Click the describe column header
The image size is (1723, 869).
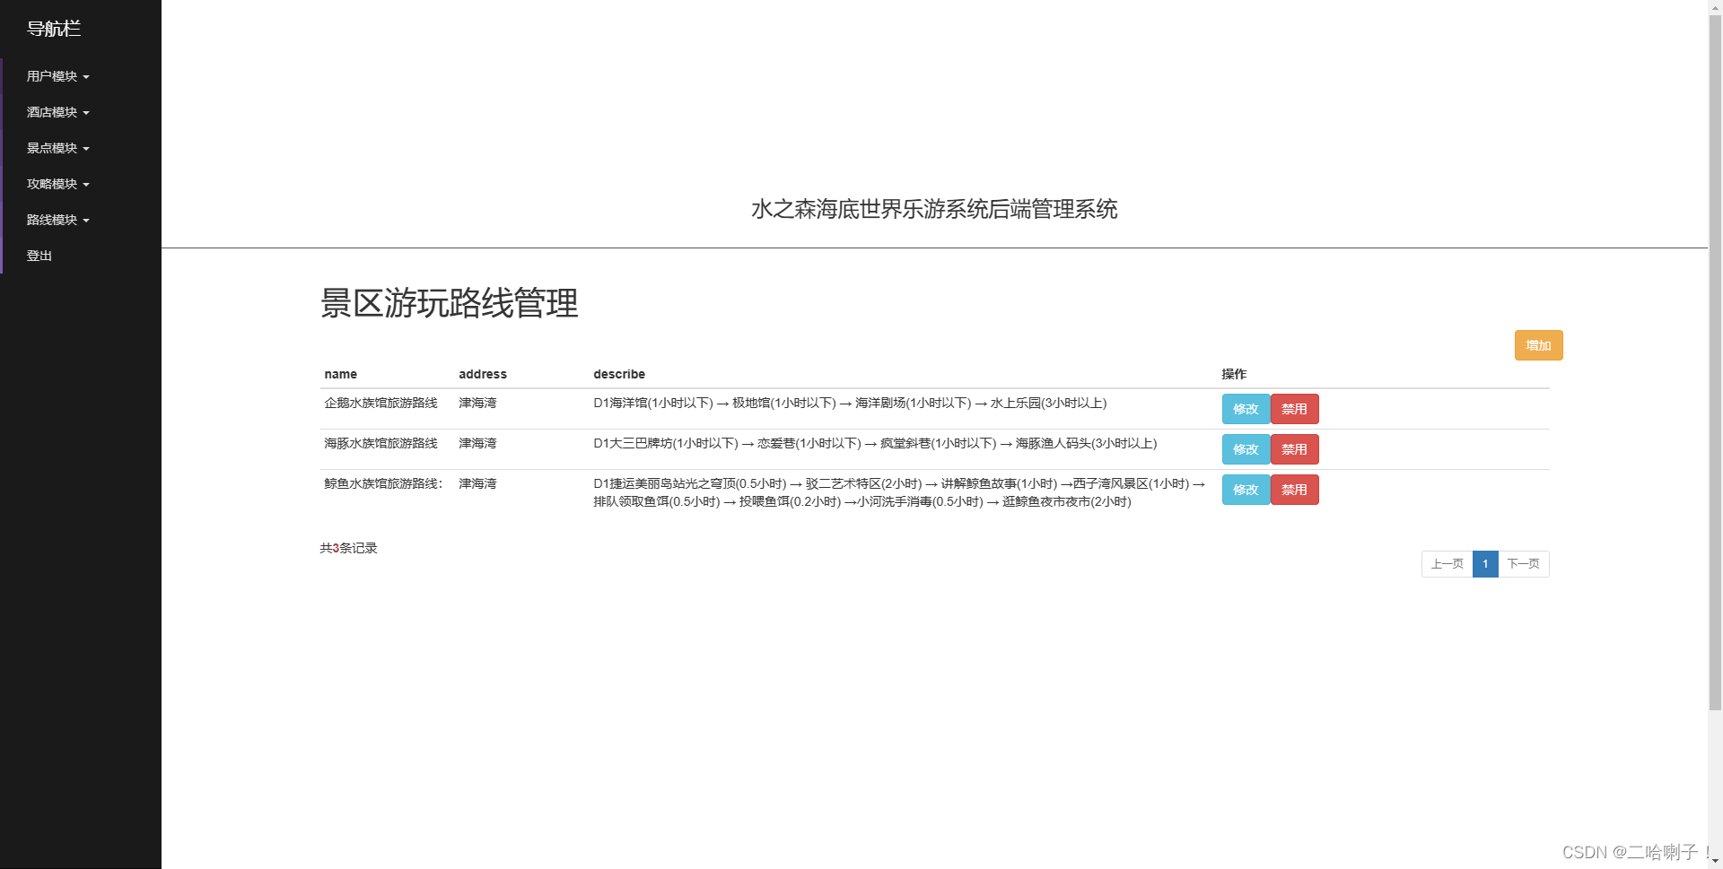(619, 374)
